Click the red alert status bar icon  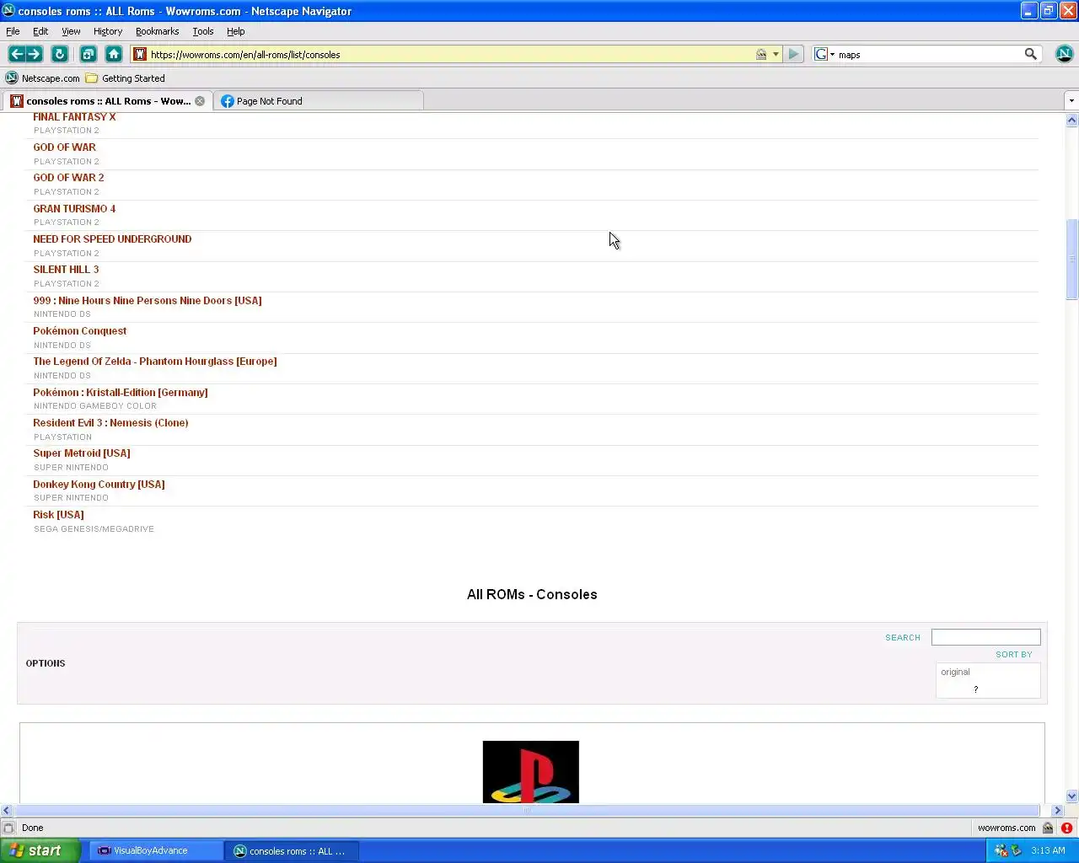1066,828
